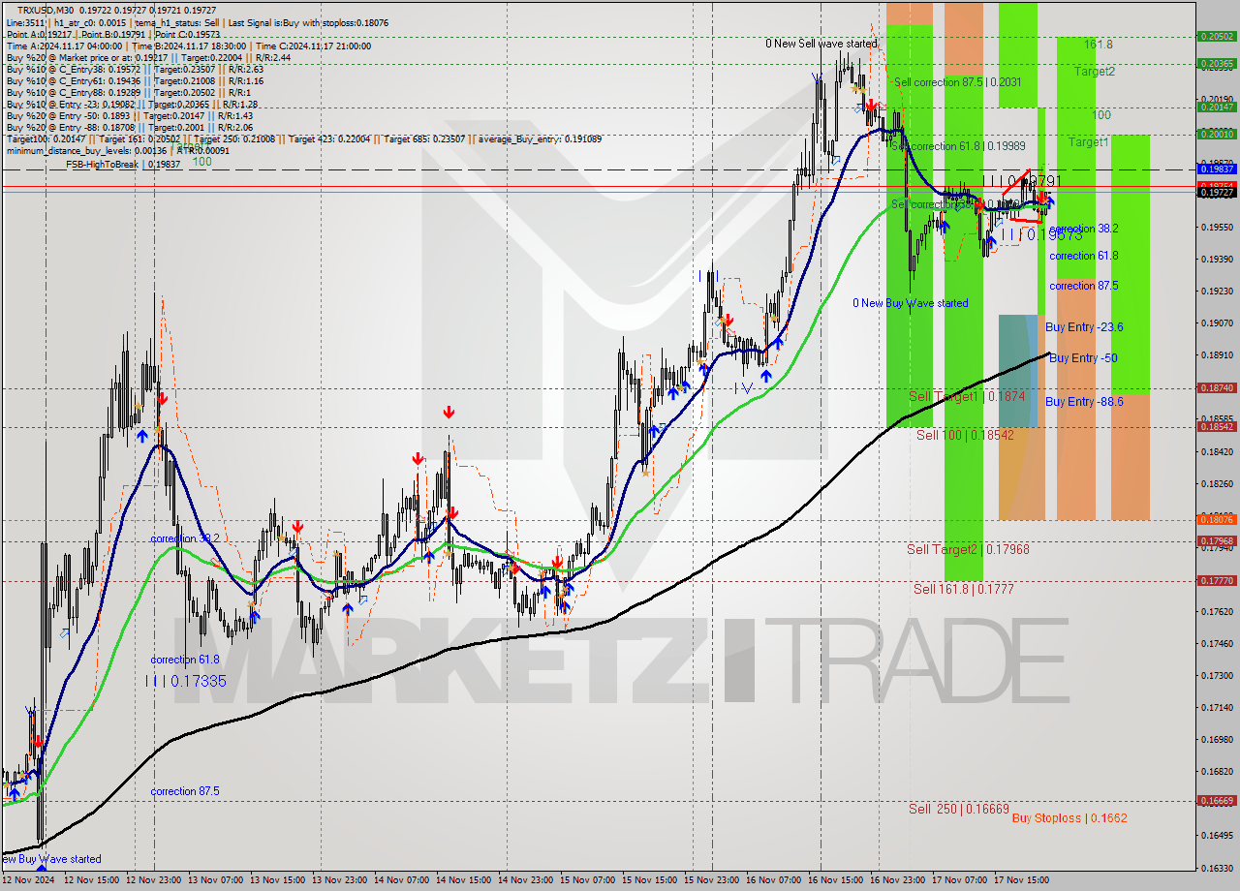Click the 'Sell correction 87.5 | 0.2031' label
1240x891 pixels.
click(957, 82)
